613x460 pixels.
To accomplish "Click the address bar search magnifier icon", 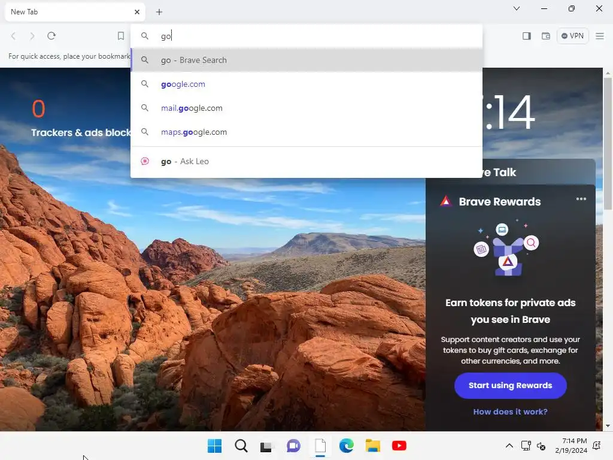I will coord(145,36).
